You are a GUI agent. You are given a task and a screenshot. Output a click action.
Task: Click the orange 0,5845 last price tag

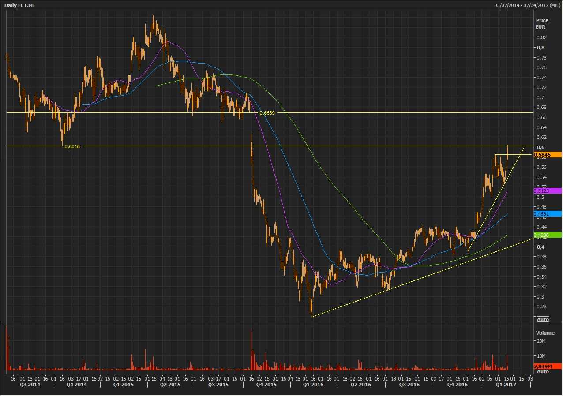tap(547, 155)
